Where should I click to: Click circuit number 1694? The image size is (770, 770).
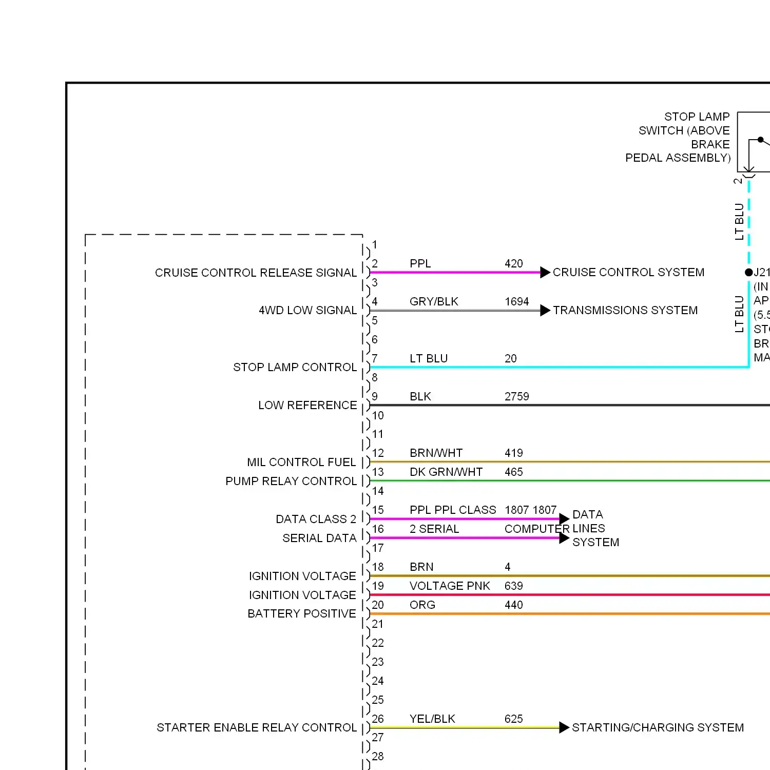click(x=516, y=301)
